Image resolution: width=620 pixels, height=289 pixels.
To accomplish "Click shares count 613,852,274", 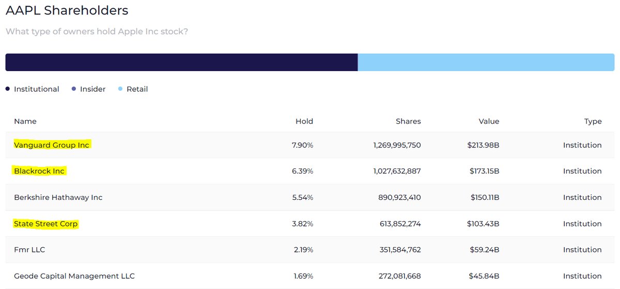I will [x=400, y=224].
